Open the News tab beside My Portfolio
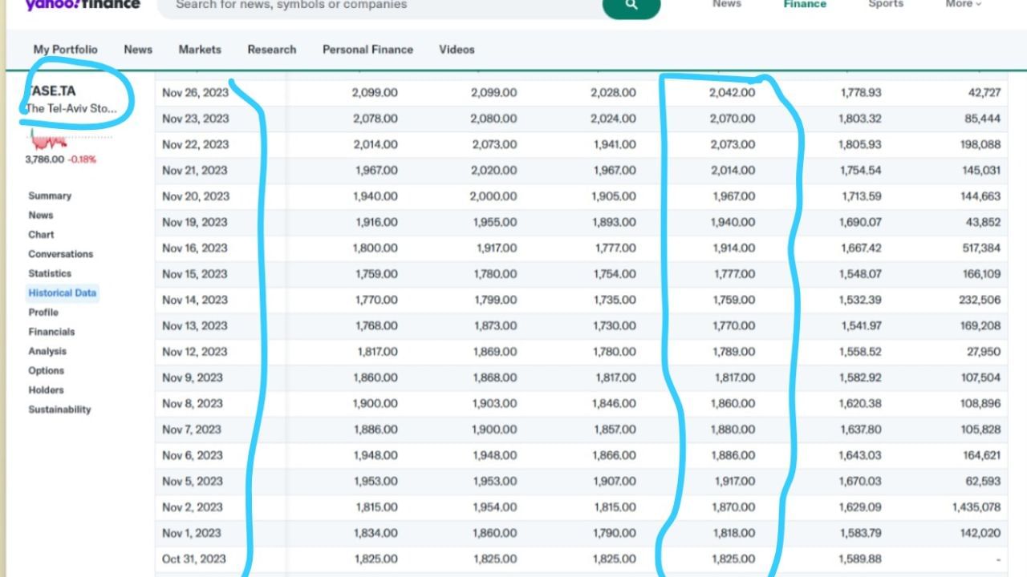 [x=138, y=49]
